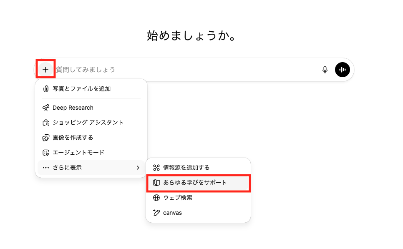Click the image creation icon
Image resolution: width=403 pixels, height=249 pixels.
click(x=46, y=138)
